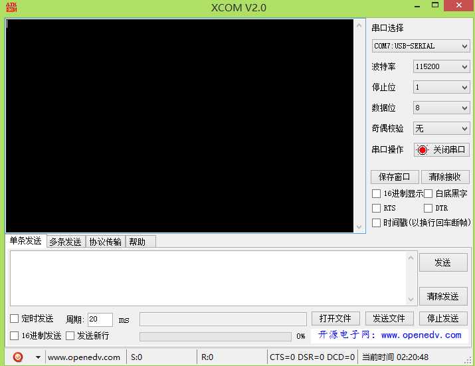Open the stop bits dropdown showing 1

point(441,87)
